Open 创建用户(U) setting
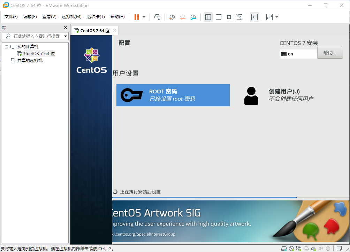The height and width of the screenshot is (252, 350). coord(291,95)
